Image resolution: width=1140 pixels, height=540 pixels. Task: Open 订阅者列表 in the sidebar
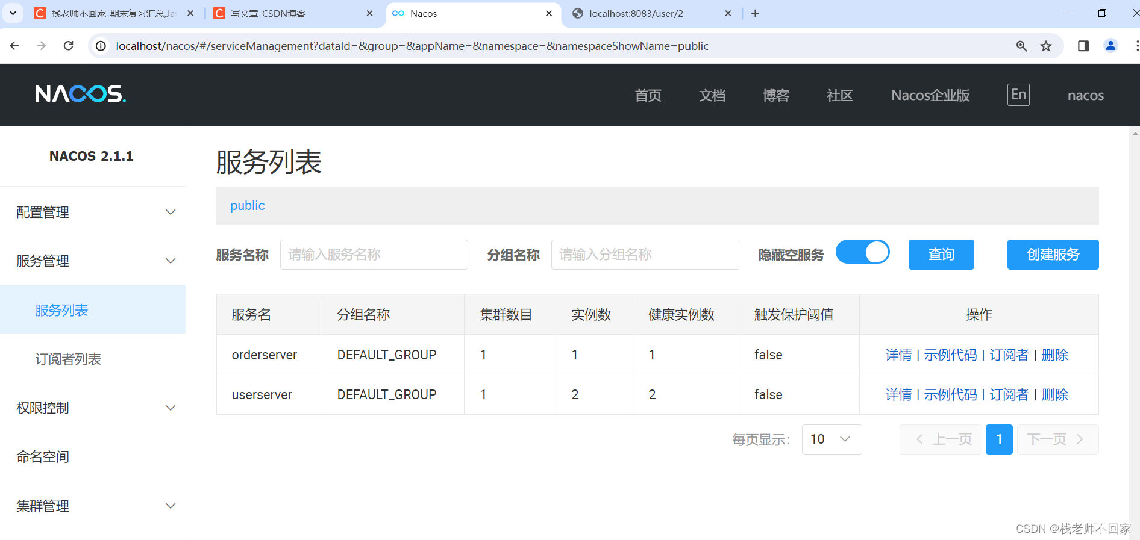click(93, 359)
